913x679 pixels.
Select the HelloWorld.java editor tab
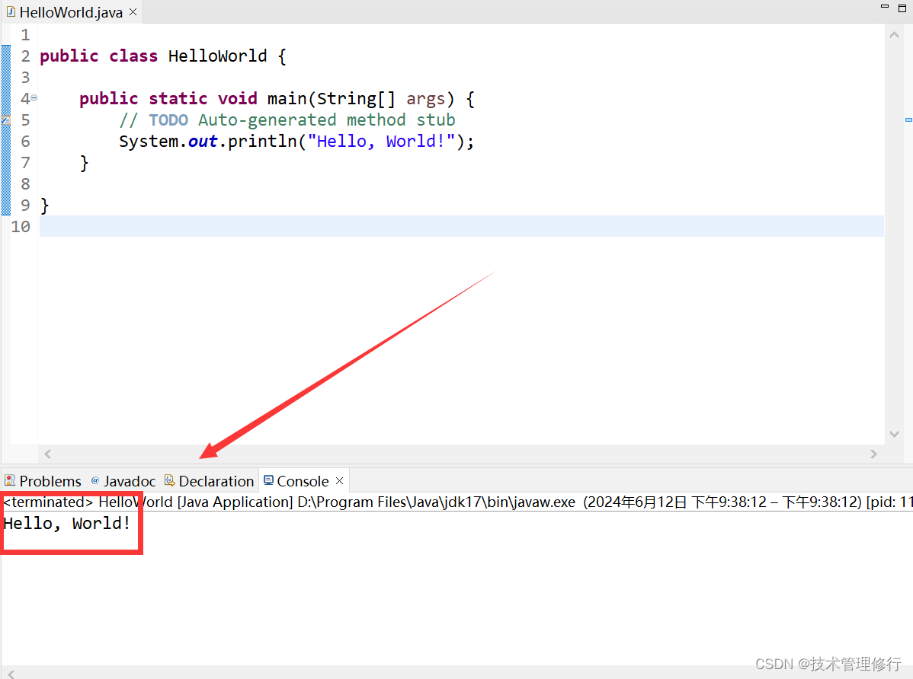pos(71,12)
